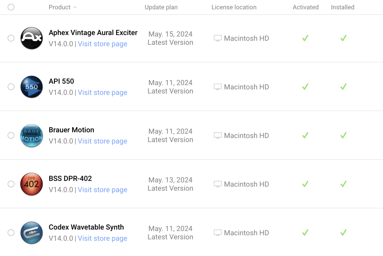Viewport: 383px width, 256px height.
Task: Click Activated checkmark for Codex Wavetable Synth
Action: coord(305,232)
